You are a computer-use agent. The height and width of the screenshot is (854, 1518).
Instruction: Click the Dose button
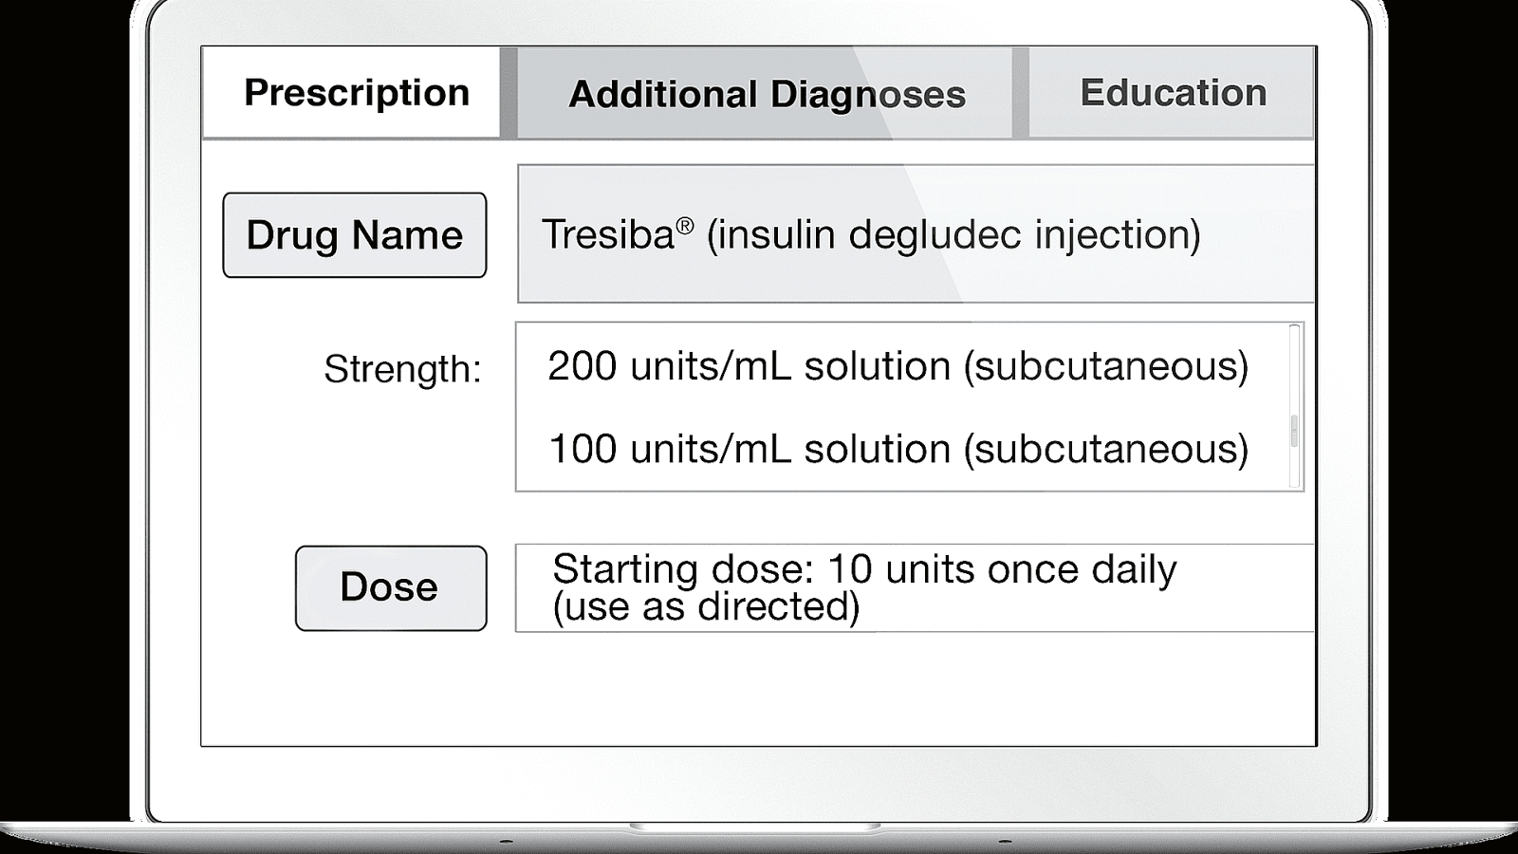(390, 587)
